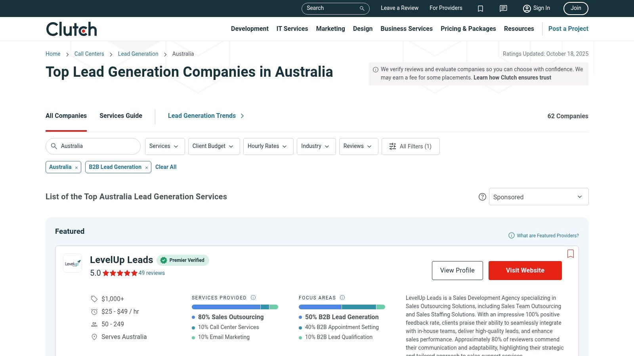Image resolution: width=634 pixels, height=356 pixels.
Task: Open the 49 reviews link
Action: pyautogui.click(x=151, y=273)
